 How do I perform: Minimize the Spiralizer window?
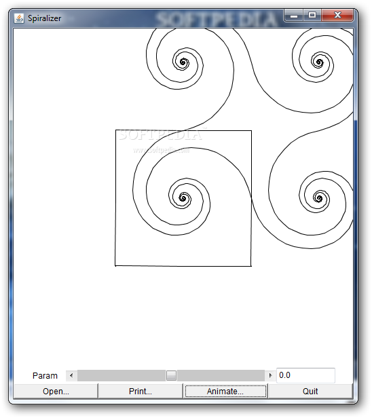point(294,15)
